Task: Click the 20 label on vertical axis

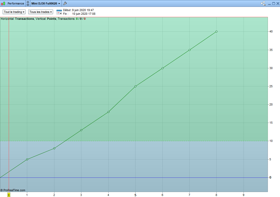Action: coord(271,104)
